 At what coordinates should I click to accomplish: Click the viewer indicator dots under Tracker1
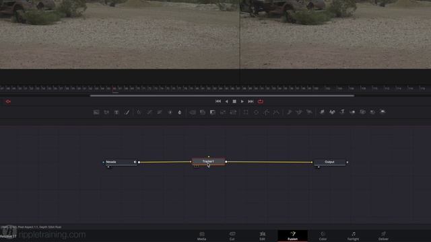pos(196,166)
